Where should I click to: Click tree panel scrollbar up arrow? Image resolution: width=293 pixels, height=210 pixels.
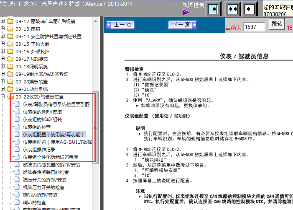96,21
